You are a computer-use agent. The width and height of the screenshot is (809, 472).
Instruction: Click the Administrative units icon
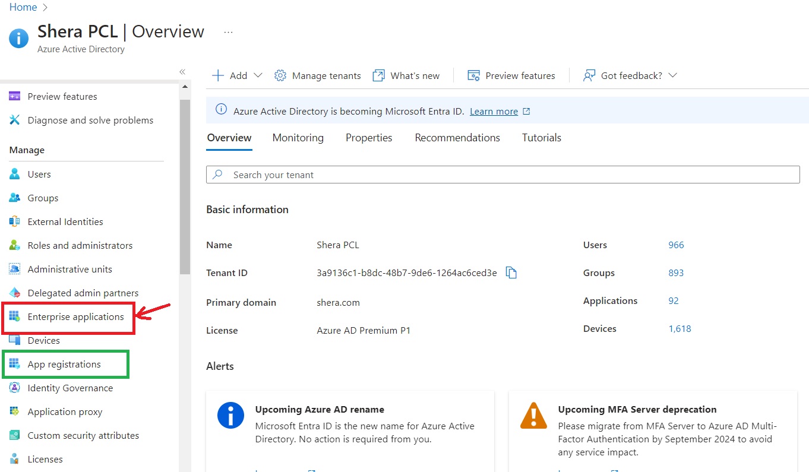pos(15,269)
